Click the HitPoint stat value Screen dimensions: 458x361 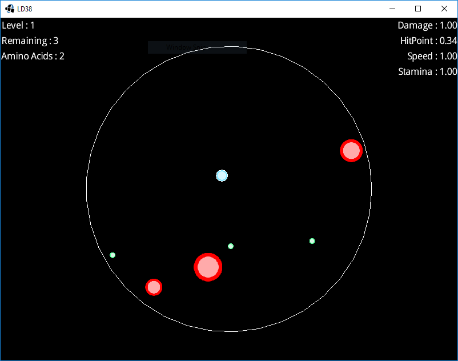(448, 41)
